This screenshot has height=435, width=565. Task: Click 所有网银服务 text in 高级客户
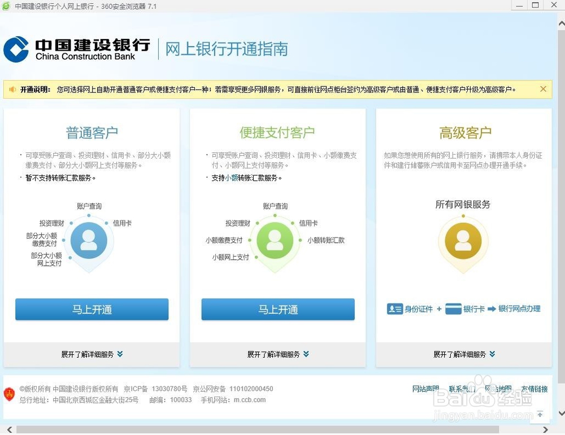pyautogui.click(x=463, y=204)
